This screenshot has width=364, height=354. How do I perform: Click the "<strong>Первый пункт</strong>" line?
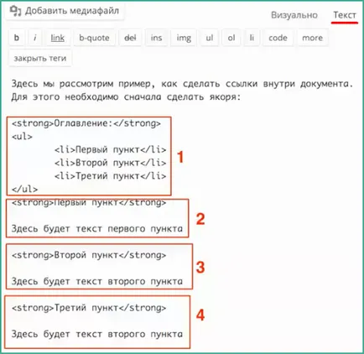pyautogui.click(x=89, y=203)
